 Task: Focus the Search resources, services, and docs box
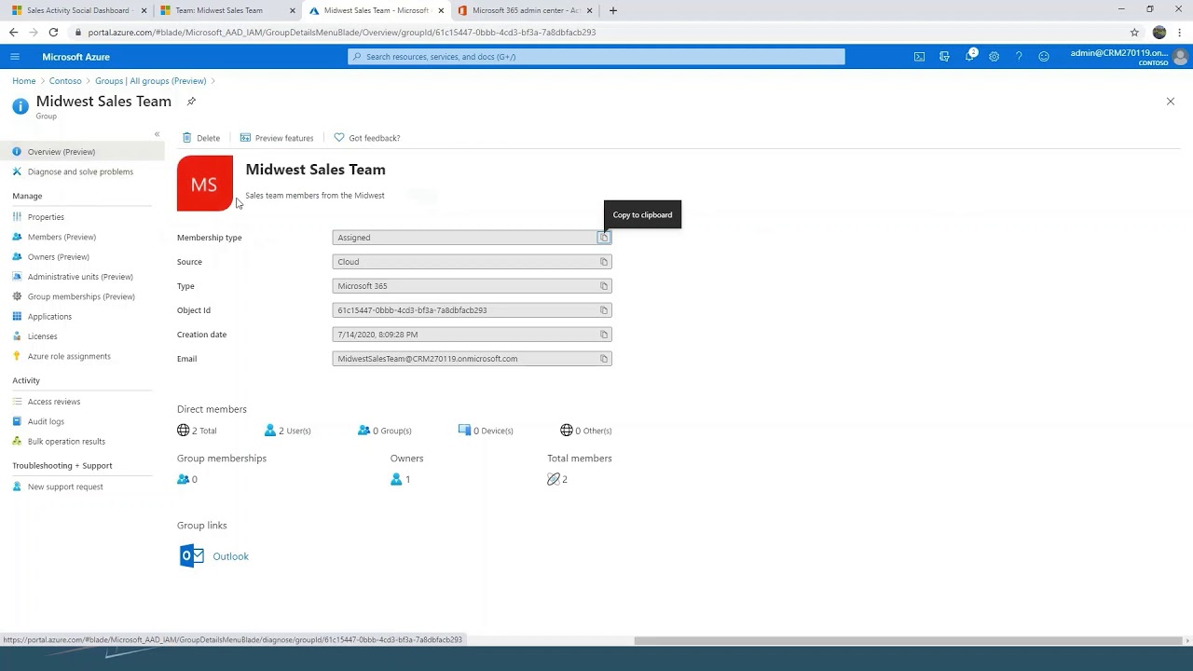(596, 57)
